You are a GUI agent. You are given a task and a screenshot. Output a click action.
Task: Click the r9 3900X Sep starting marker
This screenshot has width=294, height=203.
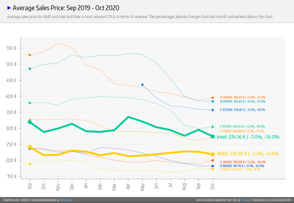30,55
